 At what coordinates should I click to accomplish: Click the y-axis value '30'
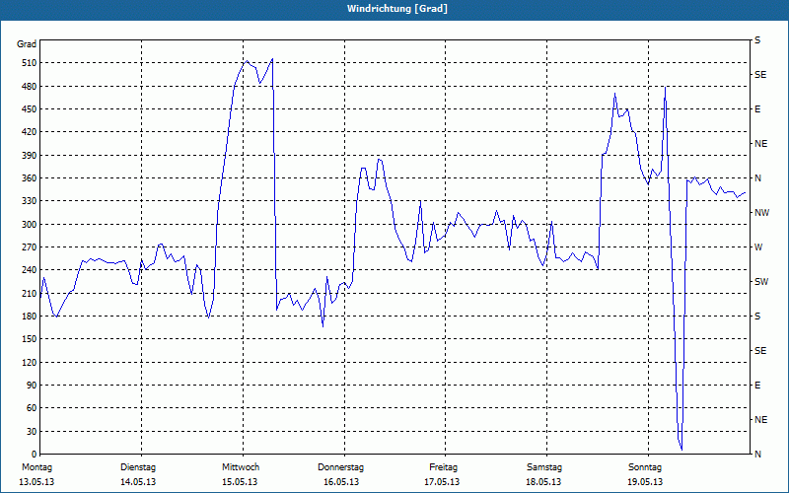[x=32, y=432]
